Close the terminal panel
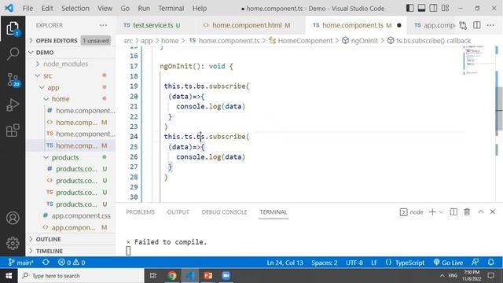 (x=493, y=211)
